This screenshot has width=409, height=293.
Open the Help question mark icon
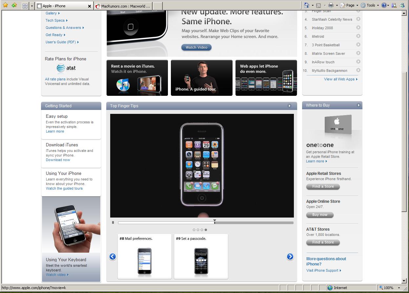[384, 5]
